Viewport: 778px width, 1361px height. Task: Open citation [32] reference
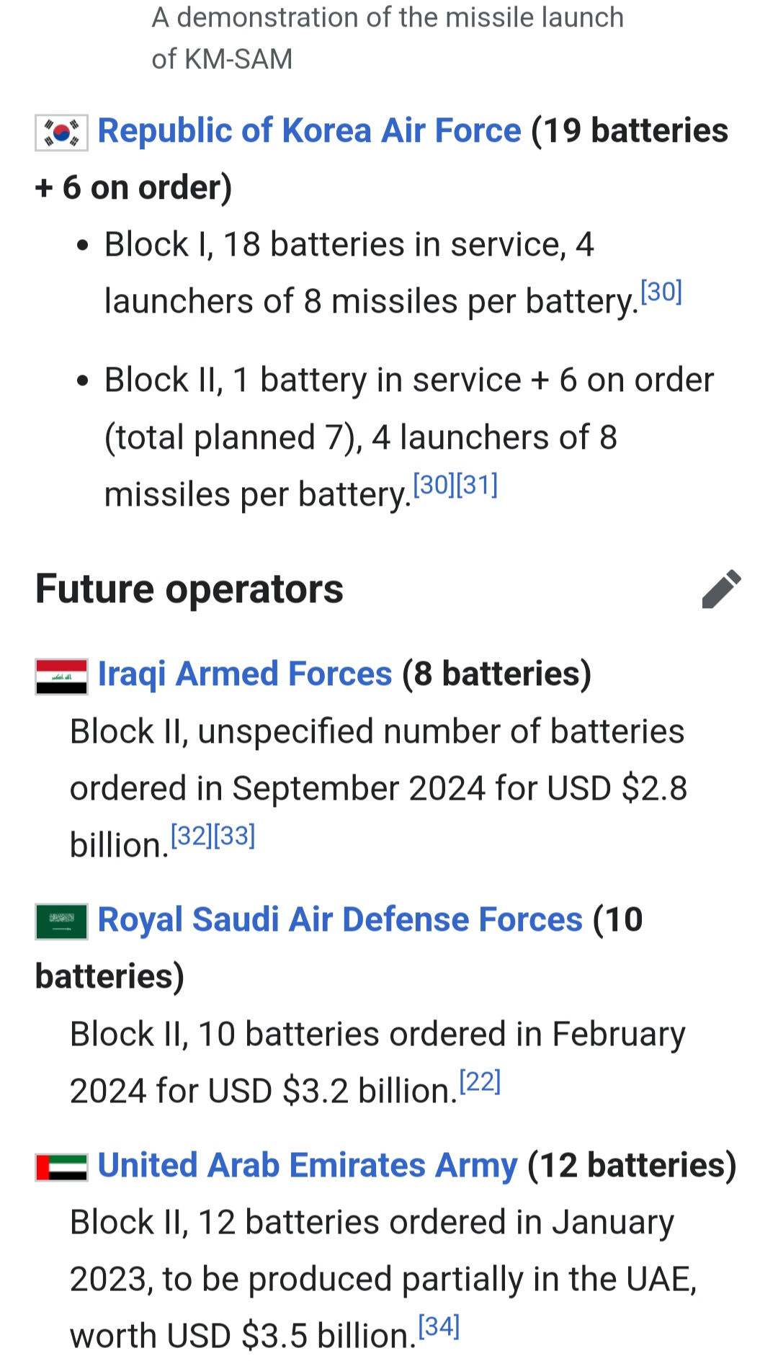tap(192, 836)
